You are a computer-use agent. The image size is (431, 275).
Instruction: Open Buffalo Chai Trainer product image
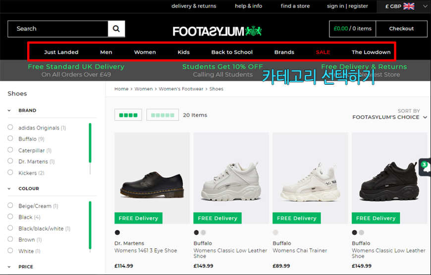pos(310,178)
